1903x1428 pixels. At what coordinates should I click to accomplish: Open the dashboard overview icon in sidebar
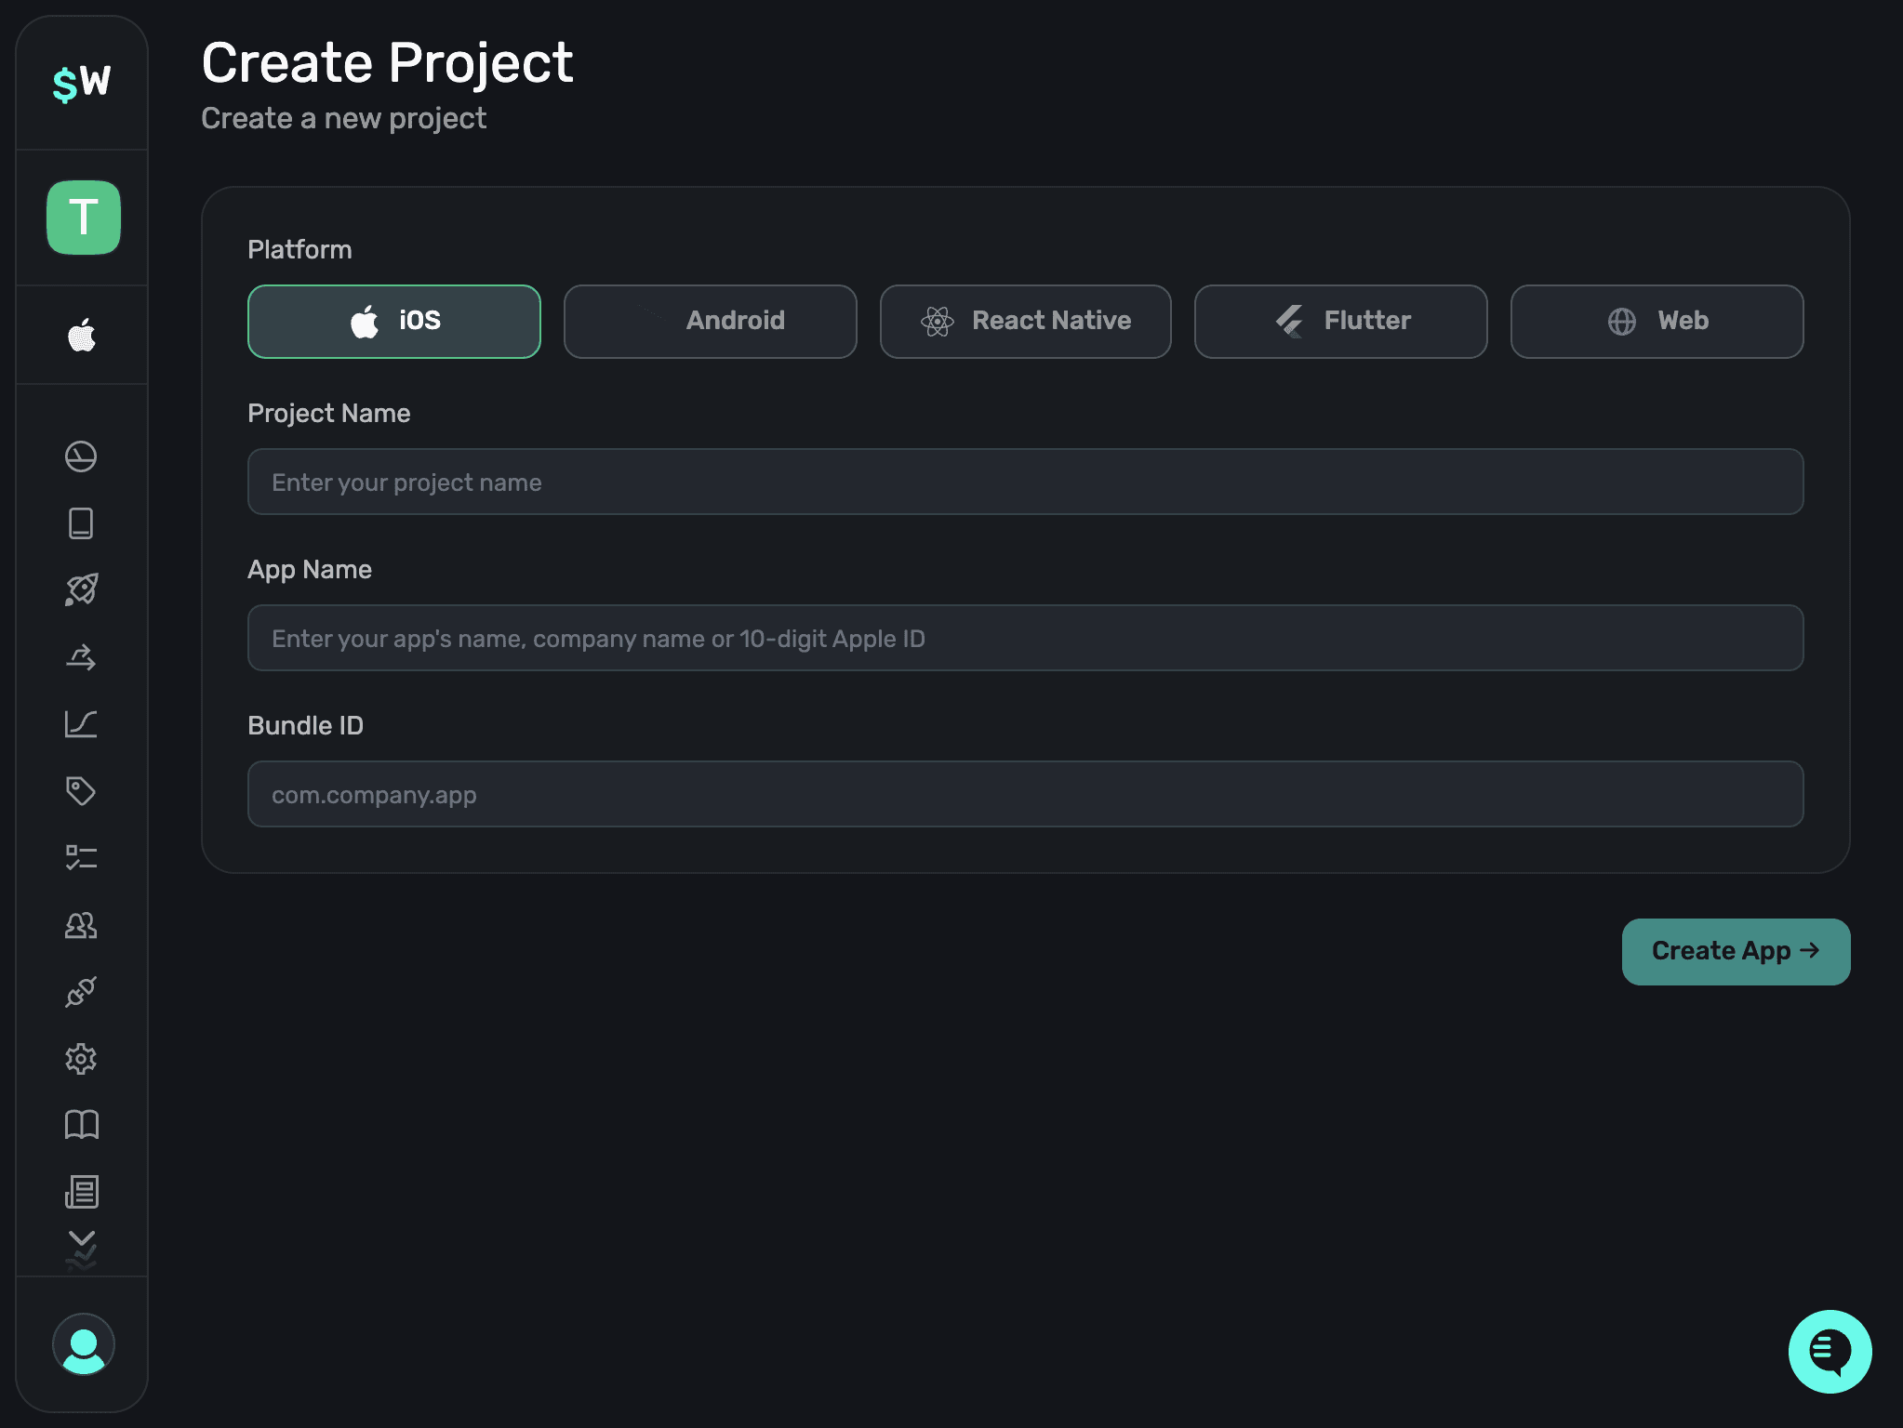click(x=82, y=457)
